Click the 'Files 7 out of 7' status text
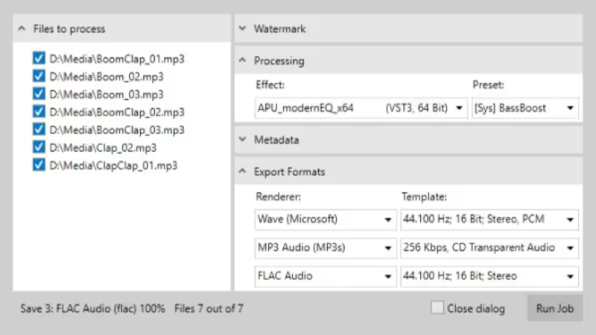 (x=209, y=308)
